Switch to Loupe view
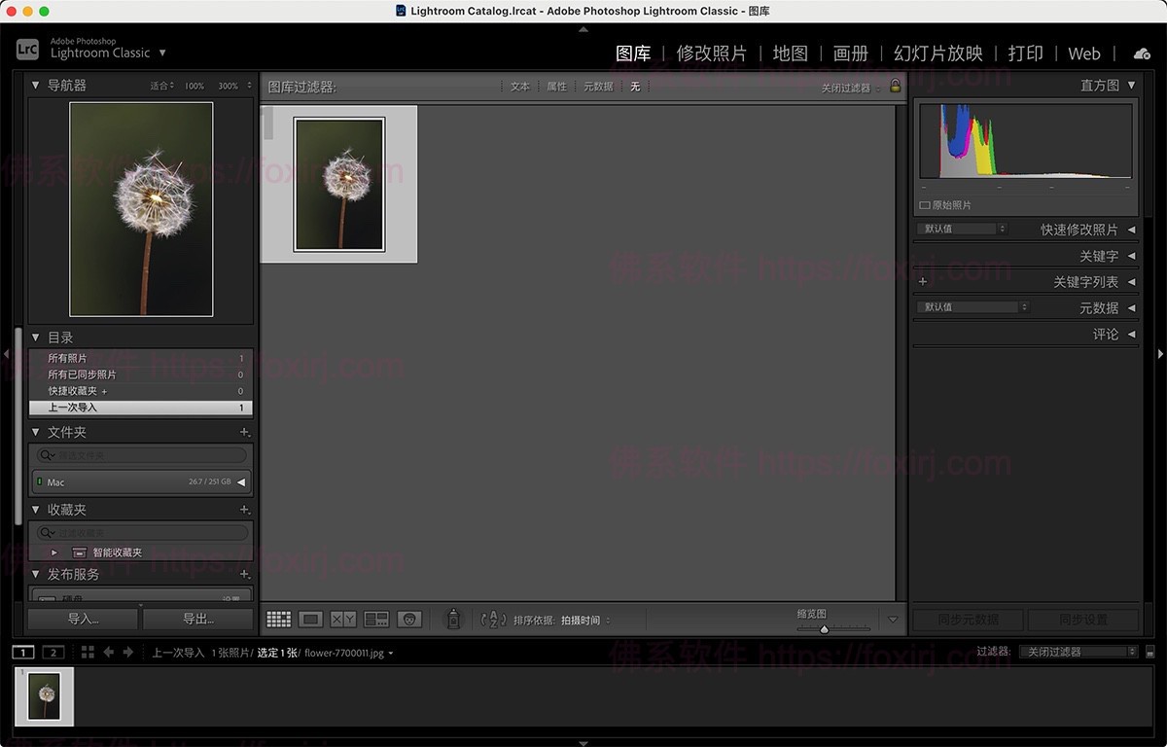The width and height of the screenshot is (1167, 747). pos(310,619)
